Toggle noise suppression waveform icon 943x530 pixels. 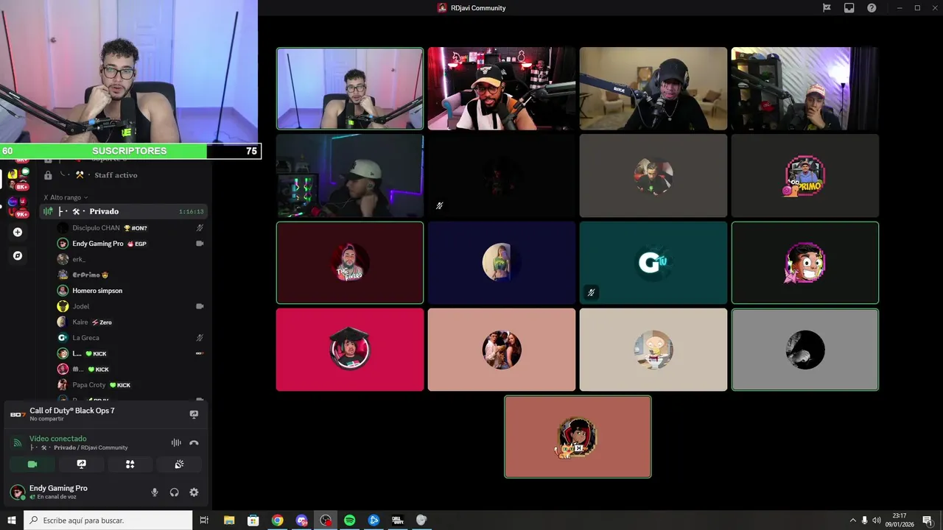[x=176, y=442]
